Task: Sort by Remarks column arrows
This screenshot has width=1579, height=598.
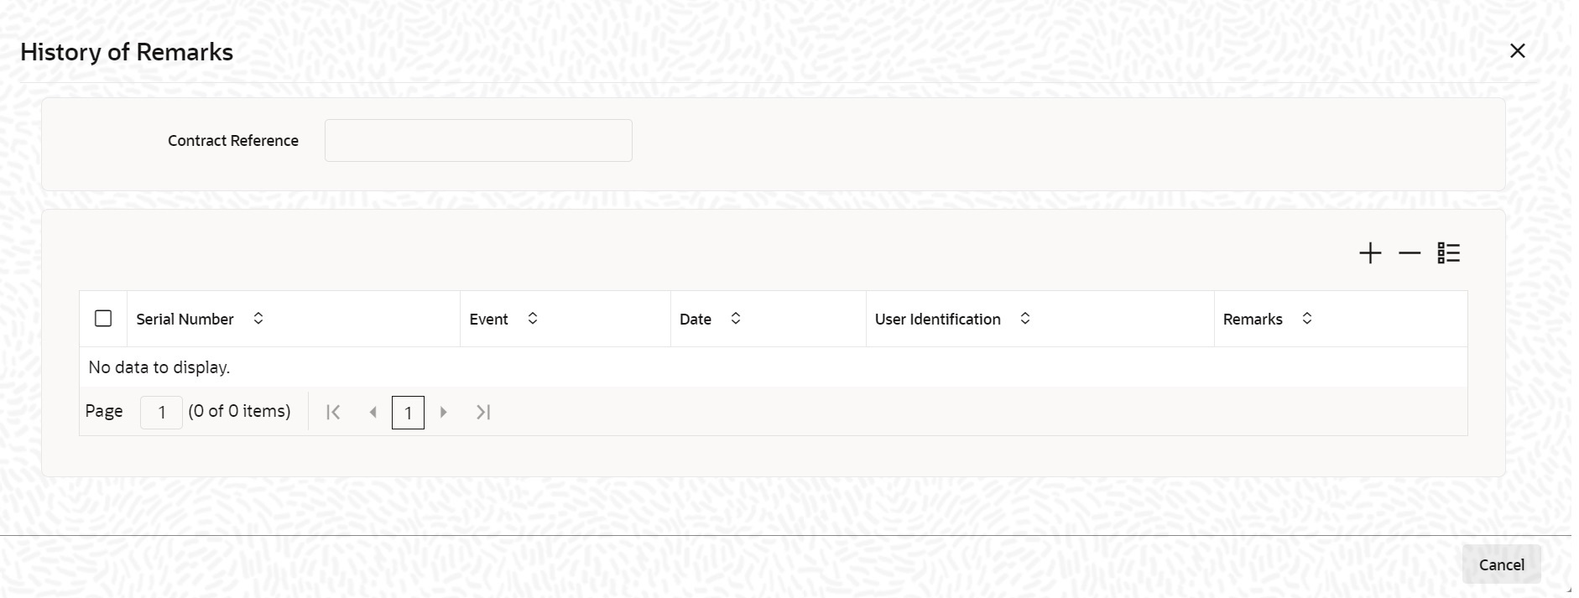Action: click(x=1307, y=319)
